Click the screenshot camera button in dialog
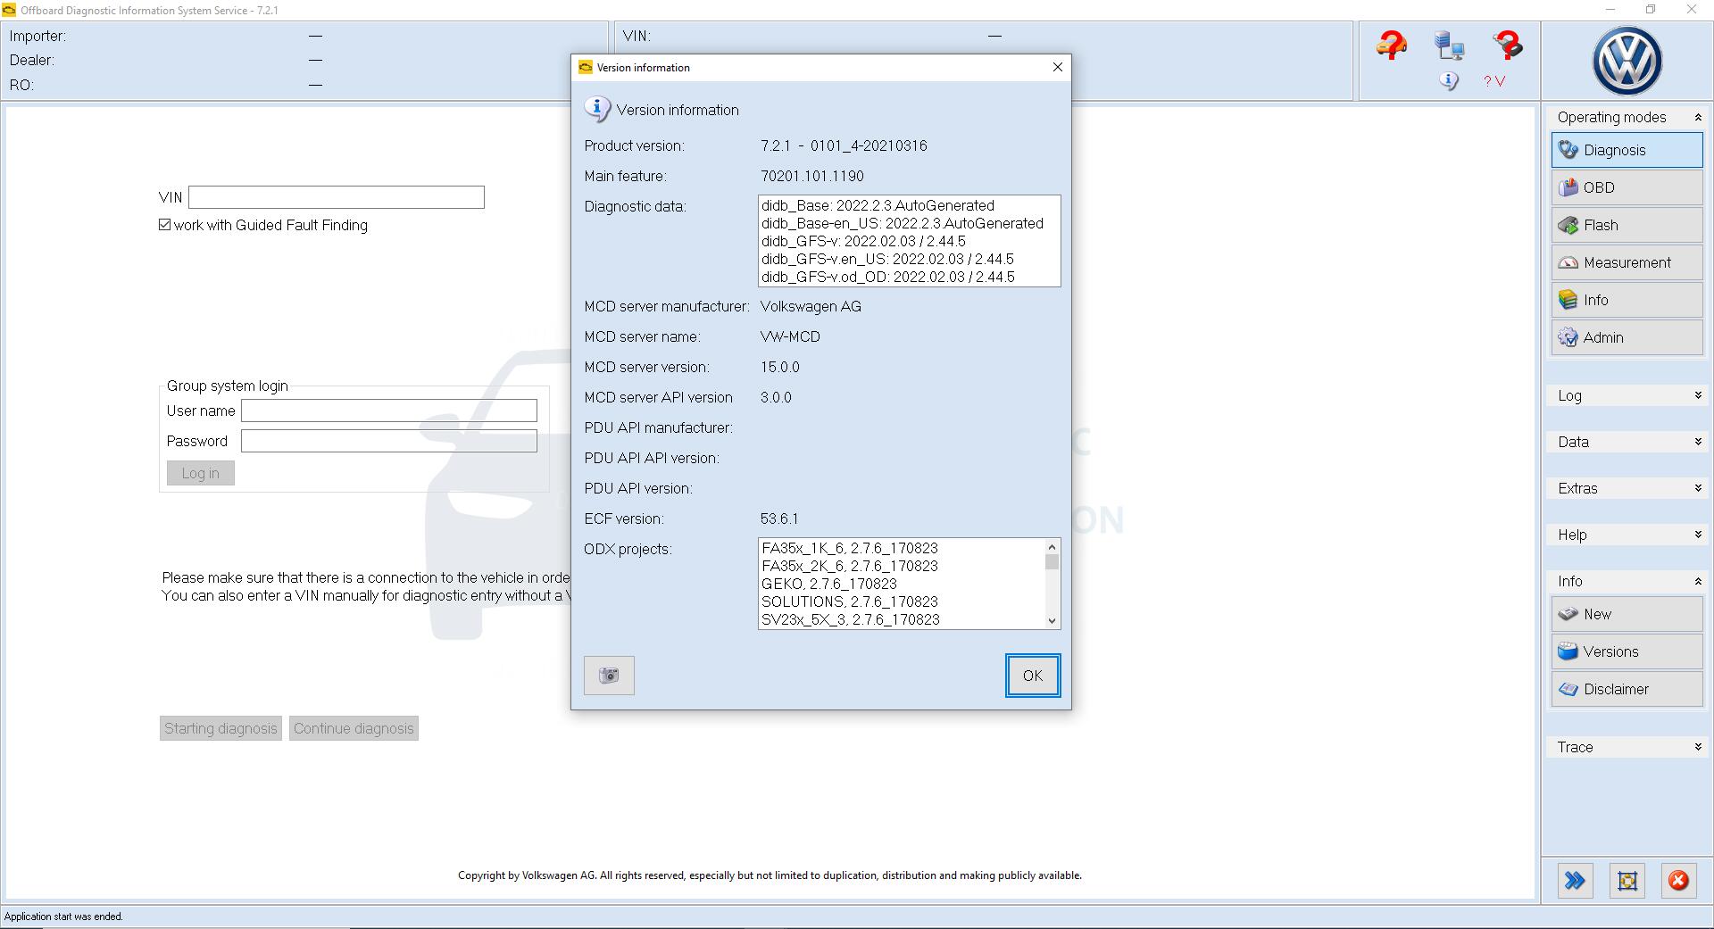Viewport: 1714px width, 929px height. pos(609,676)
